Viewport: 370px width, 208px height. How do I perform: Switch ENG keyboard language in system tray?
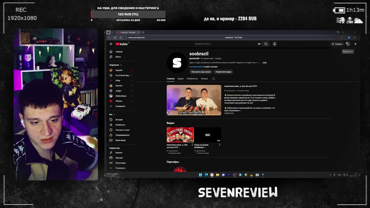[339, 175]
